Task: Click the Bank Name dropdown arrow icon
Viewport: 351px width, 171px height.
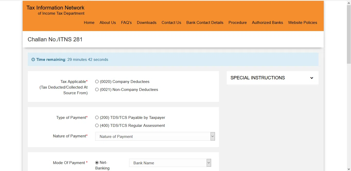Action: click(x=208, y=163)
